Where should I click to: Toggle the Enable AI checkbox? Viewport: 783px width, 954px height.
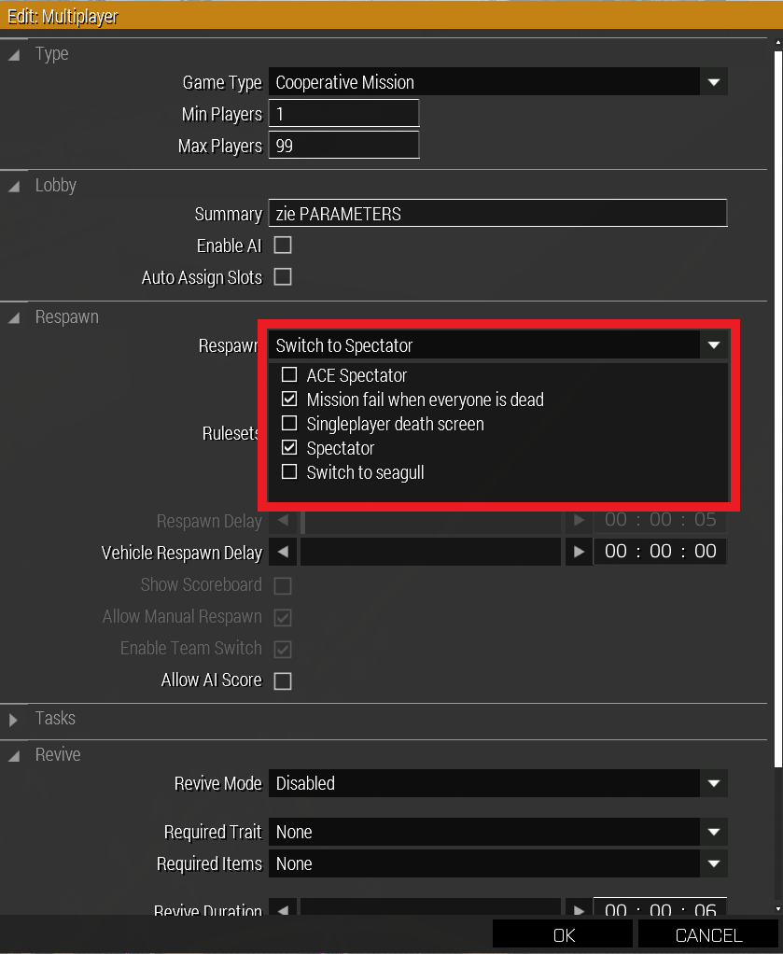(283, 246)
